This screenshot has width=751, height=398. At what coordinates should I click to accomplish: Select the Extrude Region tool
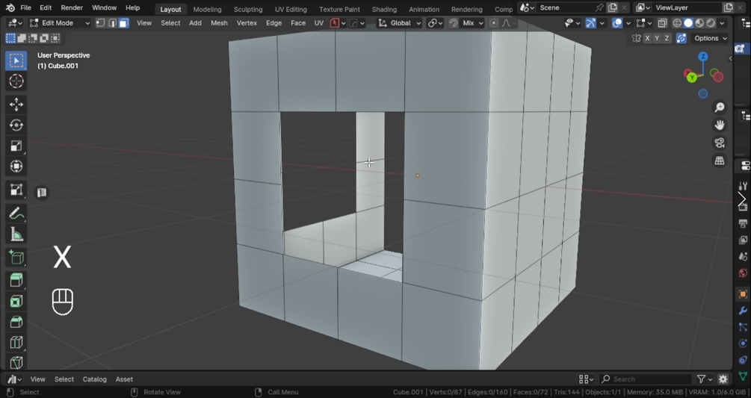click(16, 280)
